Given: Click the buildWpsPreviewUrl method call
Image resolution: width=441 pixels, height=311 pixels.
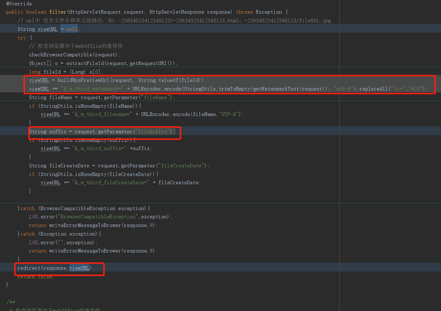Looking at the screenshot, I should point(83,80).
